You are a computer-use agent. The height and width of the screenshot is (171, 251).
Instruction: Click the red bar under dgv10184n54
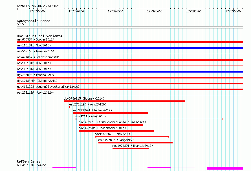pos(130,84)
